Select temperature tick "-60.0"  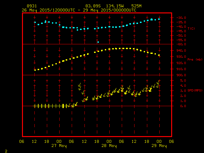[x=181, y=44]
